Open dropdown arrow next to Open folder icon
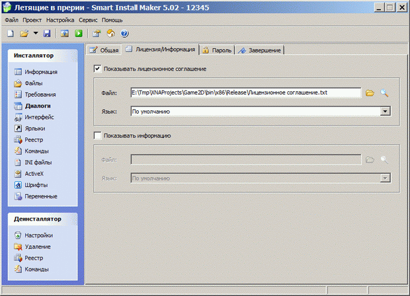The height and width of the screenshot is (296, 410). click(36, 33)
